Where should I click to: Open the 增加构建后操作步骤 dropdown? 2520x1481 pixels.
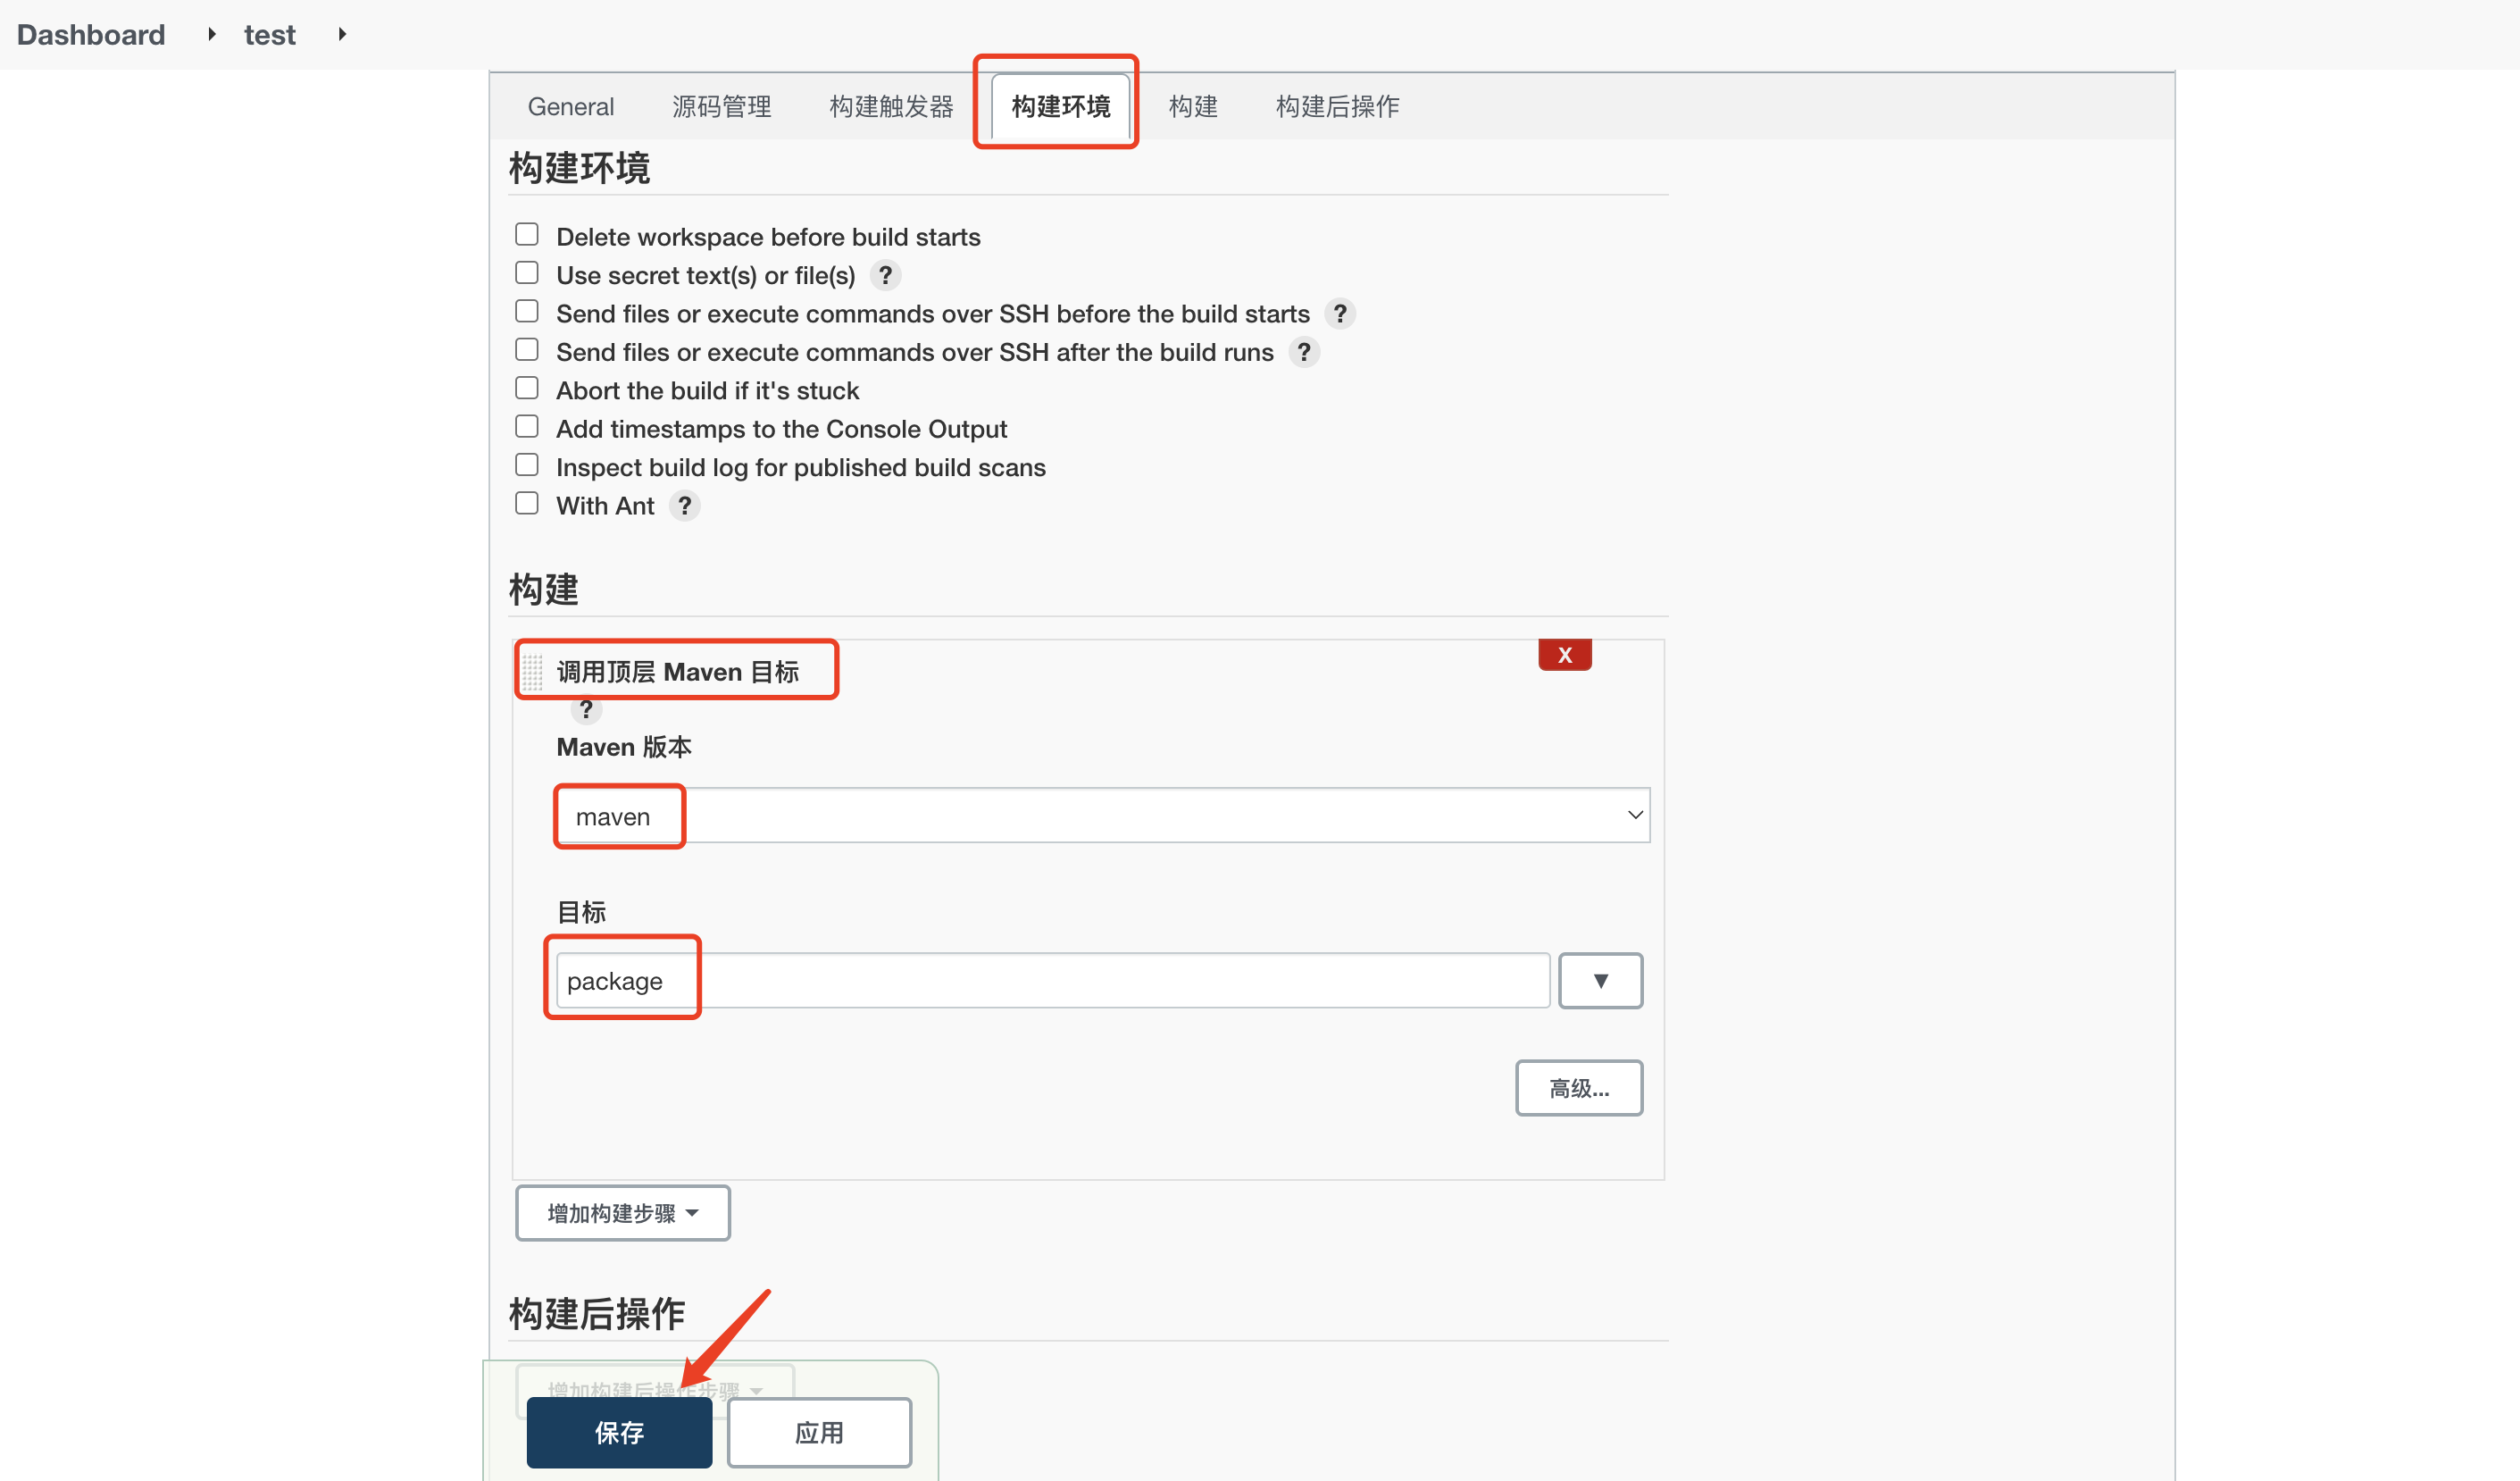[x=655, y=1389]
